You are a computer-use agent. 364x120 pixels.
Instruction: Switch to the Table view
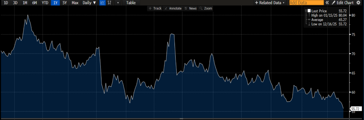[131, 3]
